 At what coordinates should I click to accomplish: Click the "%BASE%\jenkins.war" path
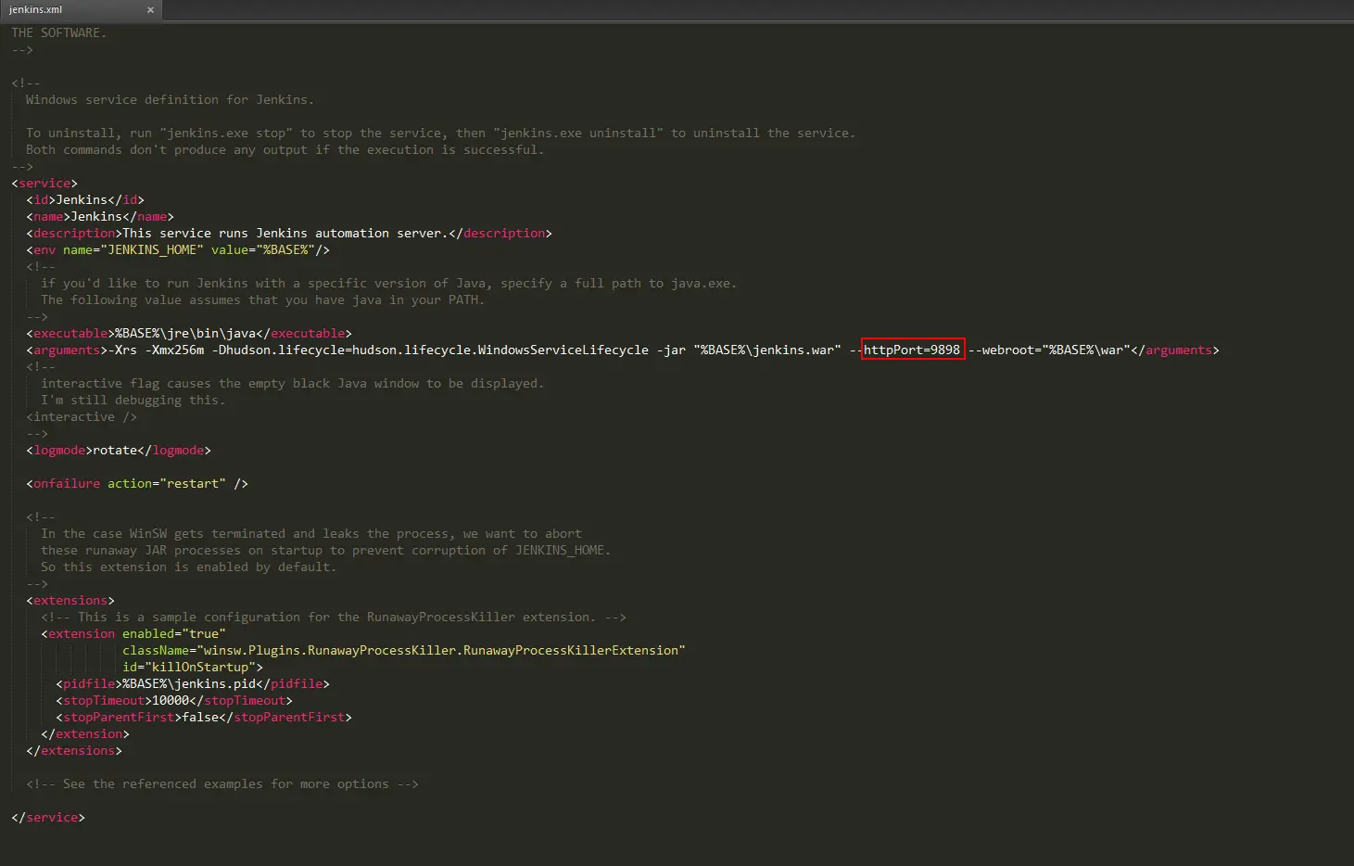(767, 350)
